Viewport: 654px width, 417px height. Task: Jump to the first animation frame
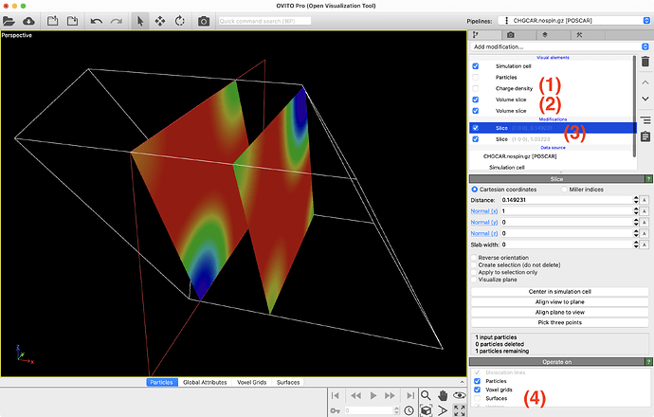click(x=336, y=395)
